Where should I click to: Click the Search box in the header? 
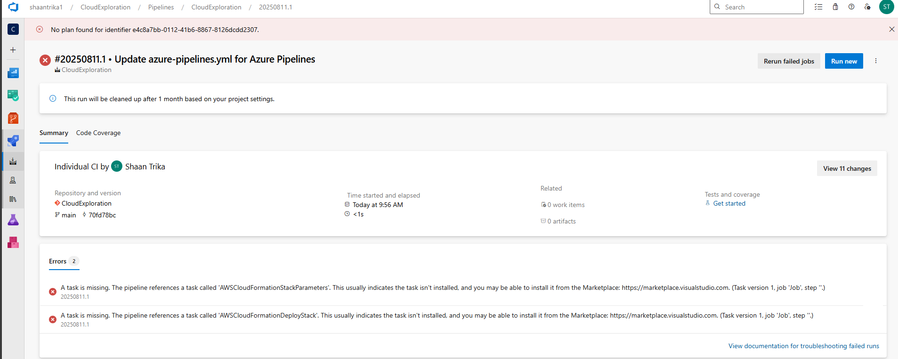pyautogui.click(x=757, y=7)
